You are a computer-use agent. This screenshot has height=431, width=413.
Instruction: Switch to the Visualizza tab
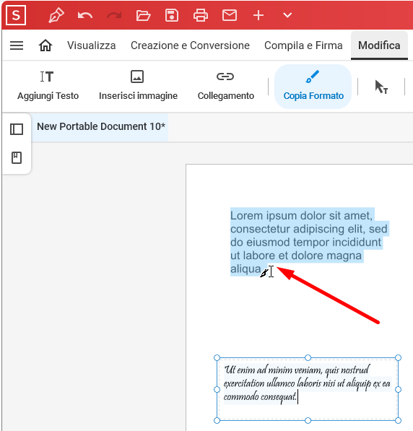[x=92, y=45]
